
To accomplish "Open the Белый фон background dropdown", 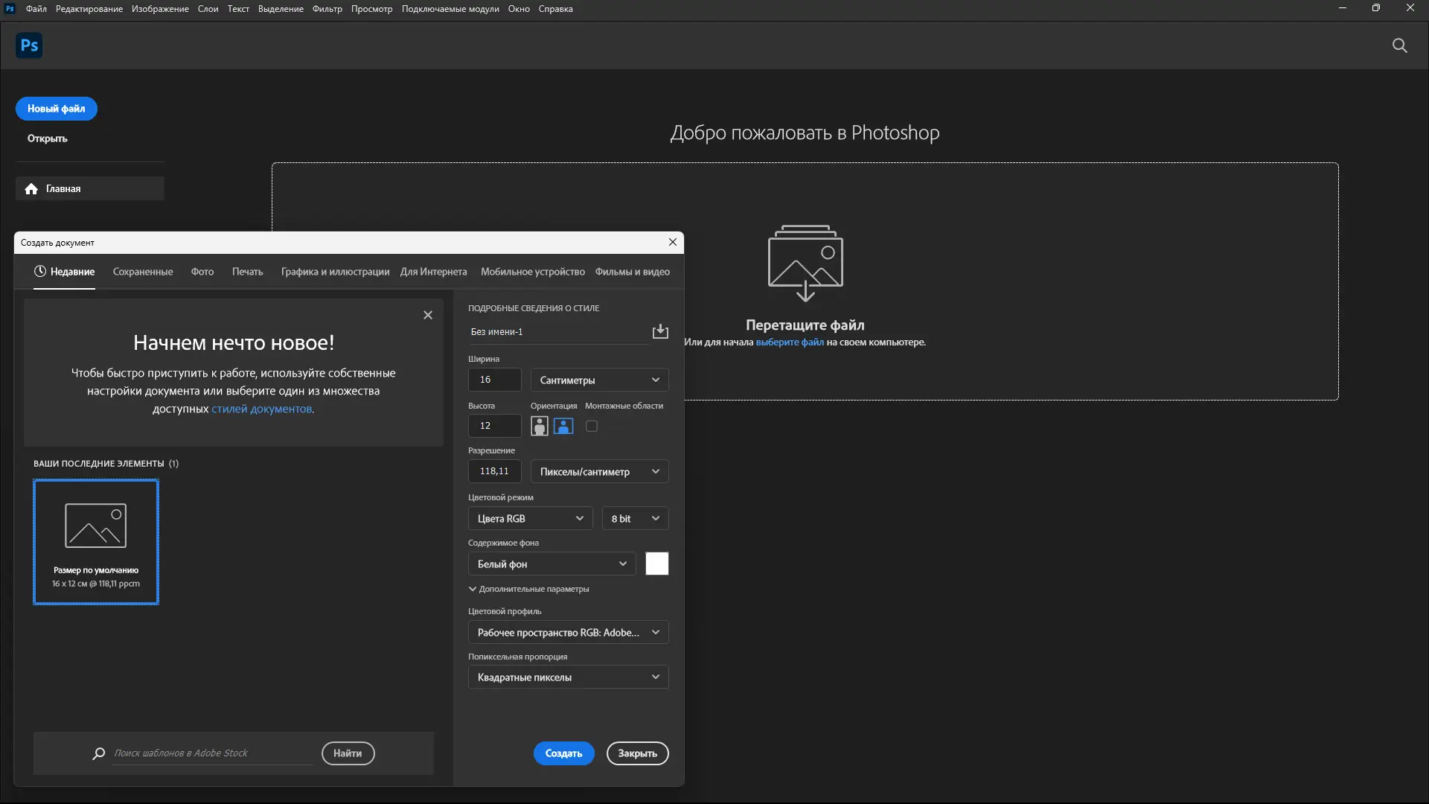I will [x=552, y=564].
